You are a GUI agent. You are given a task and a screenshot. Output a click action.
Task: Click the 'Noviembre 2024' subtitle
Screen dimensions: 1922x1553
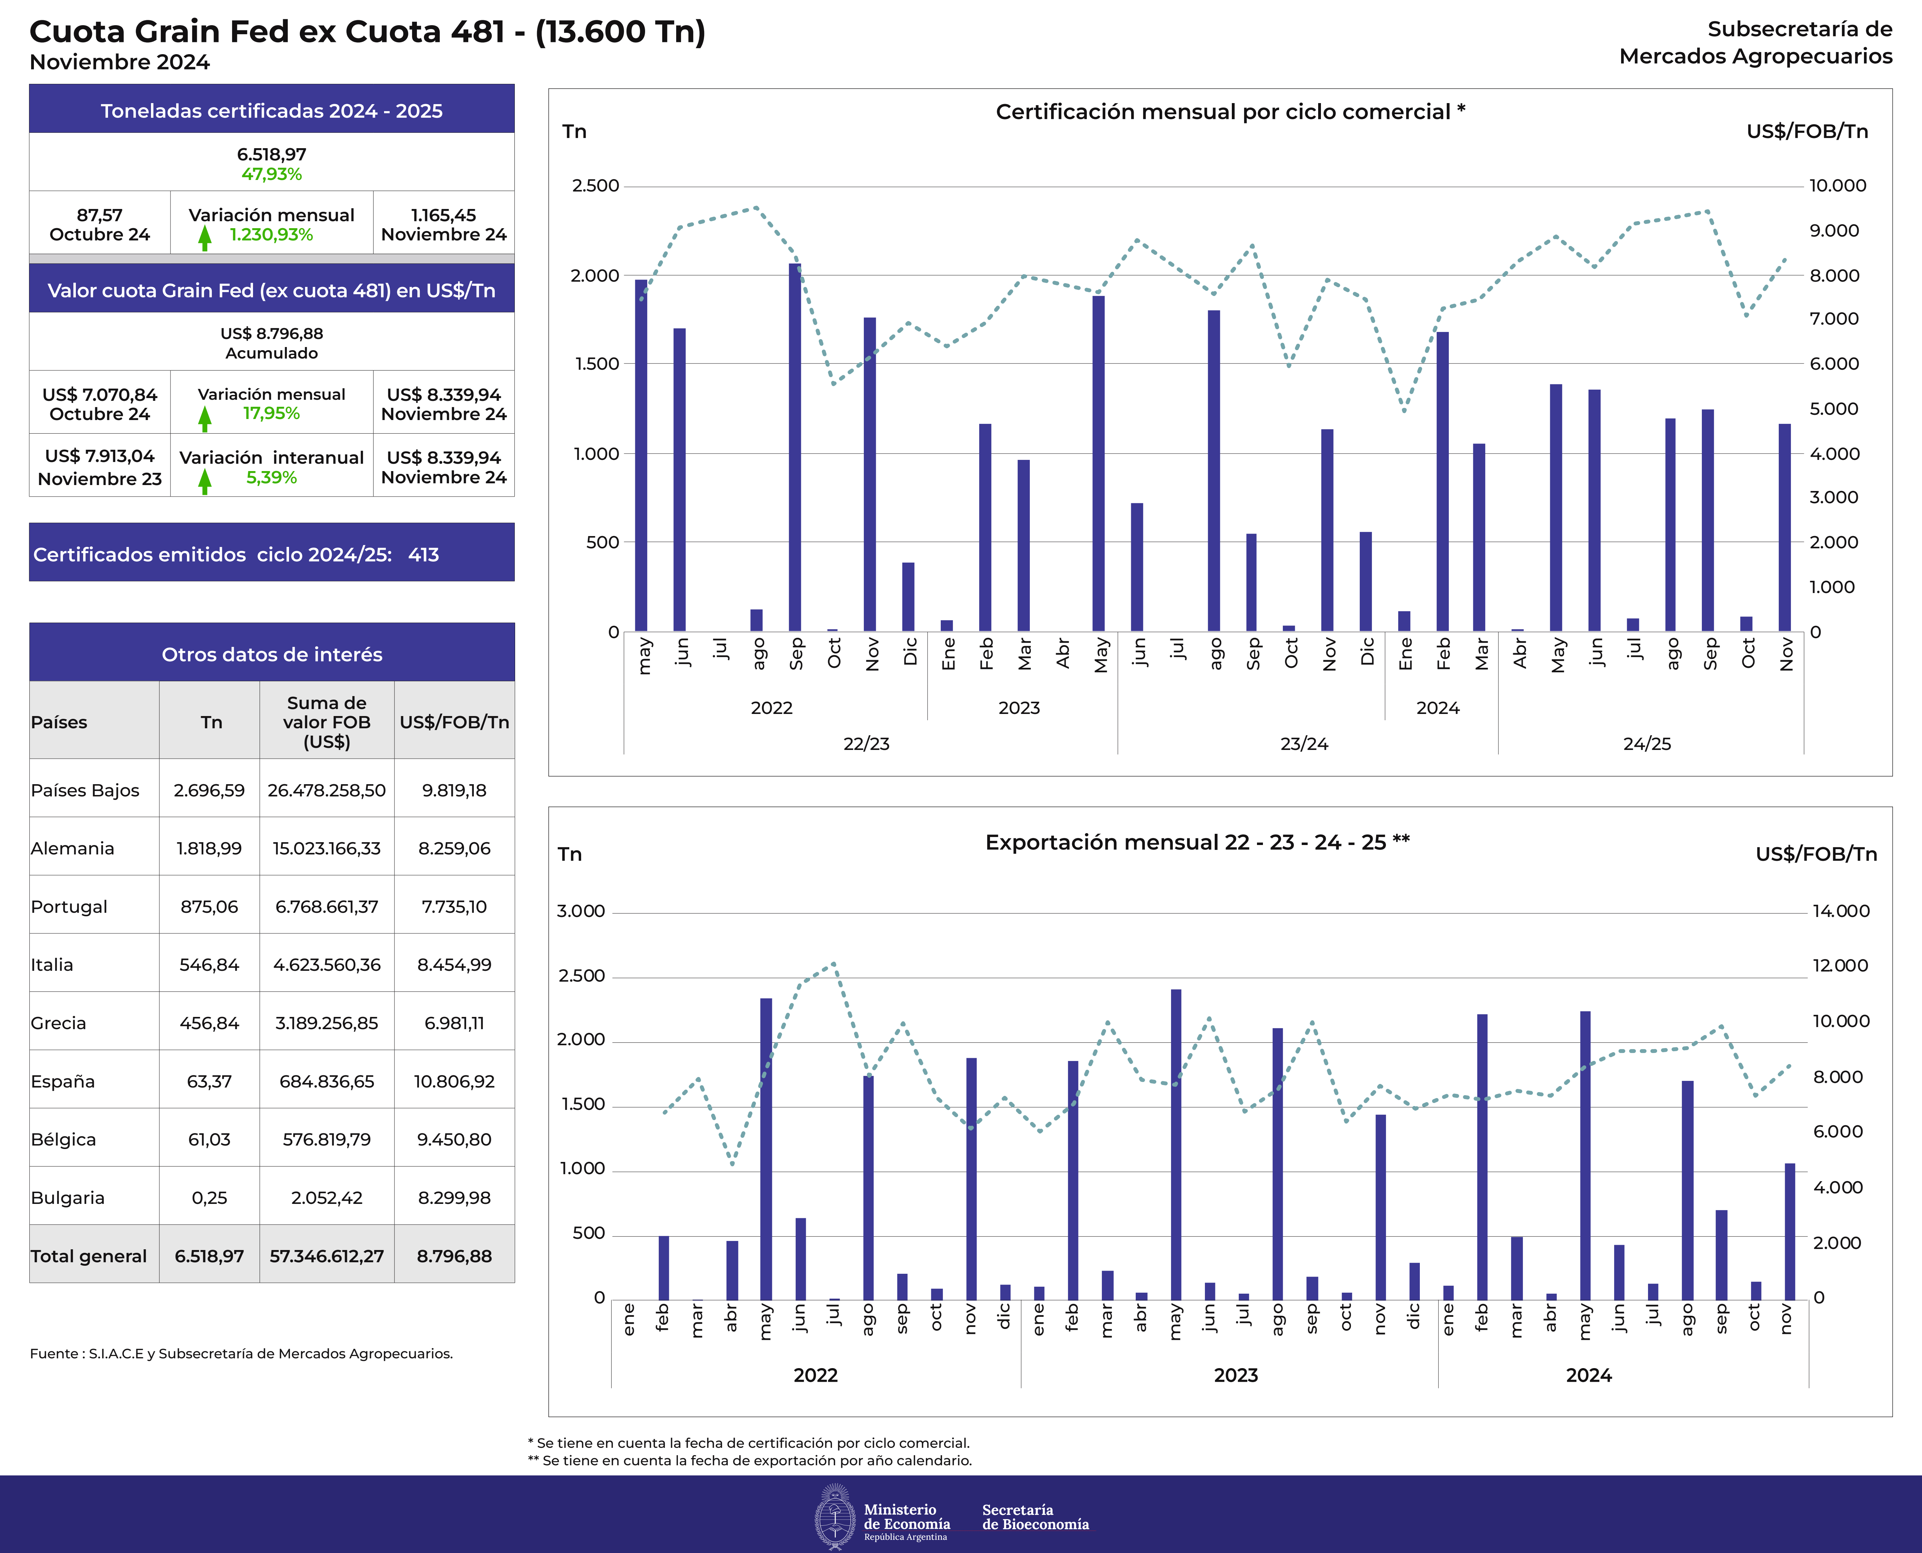pos(120,62)
